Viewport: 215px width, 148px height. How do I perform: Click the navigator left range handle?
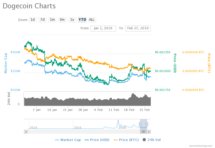click(x=140, y=124)
